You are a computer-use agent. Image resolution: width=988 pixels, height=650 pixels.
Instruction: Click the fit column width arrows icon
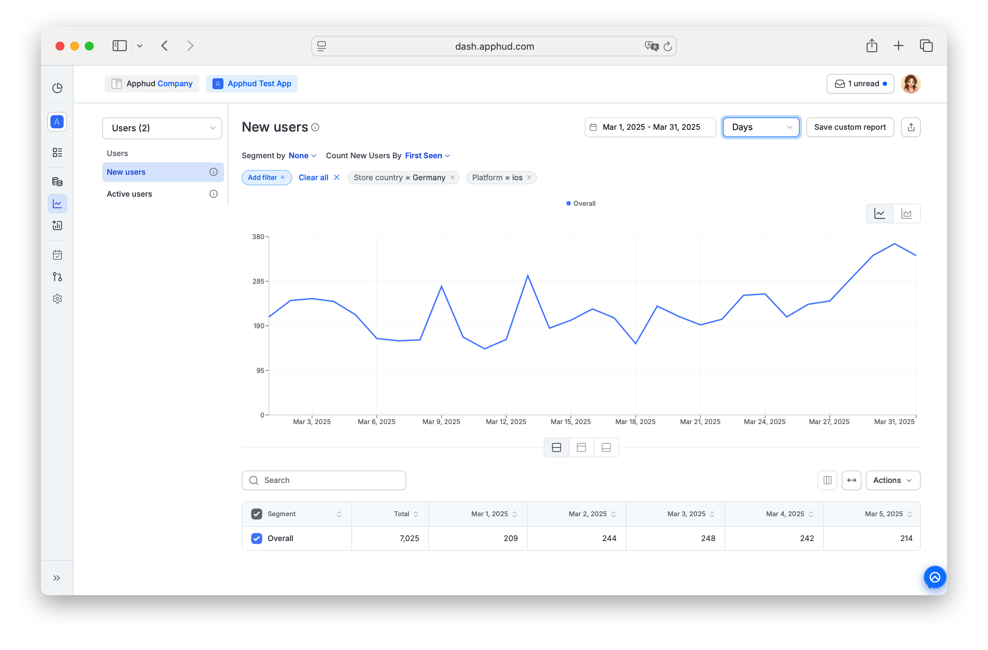click(x=851, y=480)
